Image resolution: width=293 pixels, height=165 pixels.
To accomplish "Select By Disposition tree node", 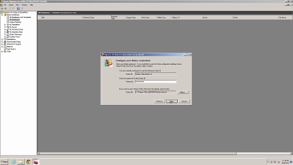I will [x=15, y=24].
